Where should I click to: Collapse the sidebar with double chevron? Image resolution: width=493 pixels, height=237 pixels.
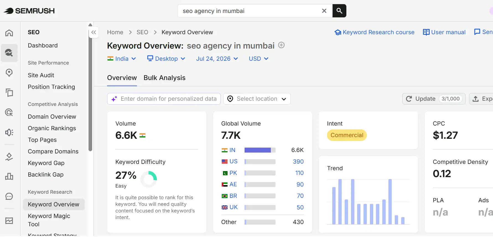[x=94, y=32]
